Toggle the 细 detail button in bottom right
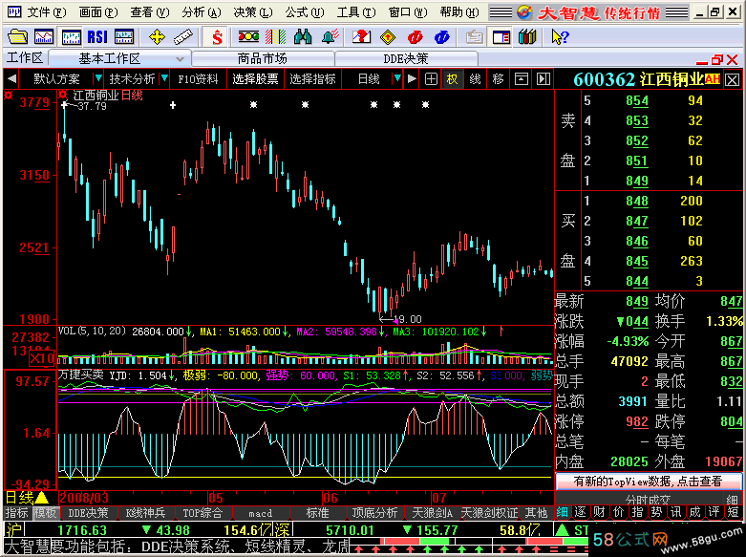The height and width of the screenshot is (557, 746). coord(562,512)
